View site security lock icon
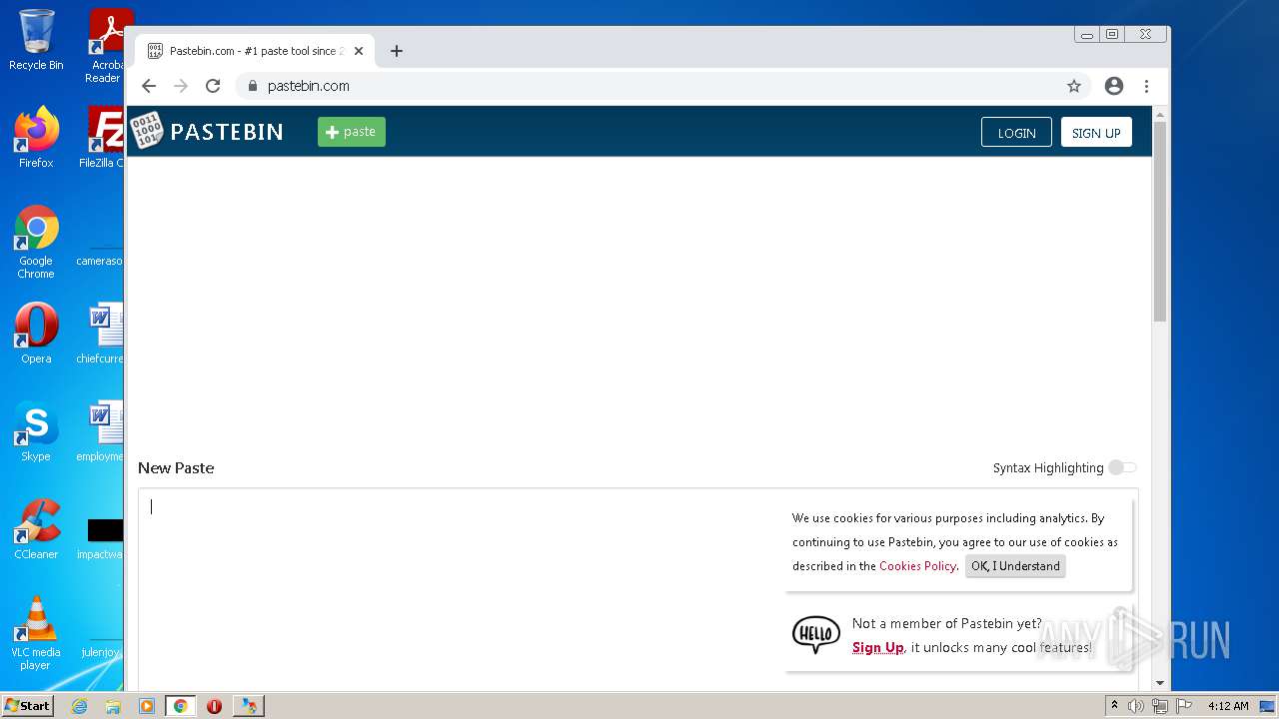Viewport: 1279px width, 719px height. tap(253, 86)
